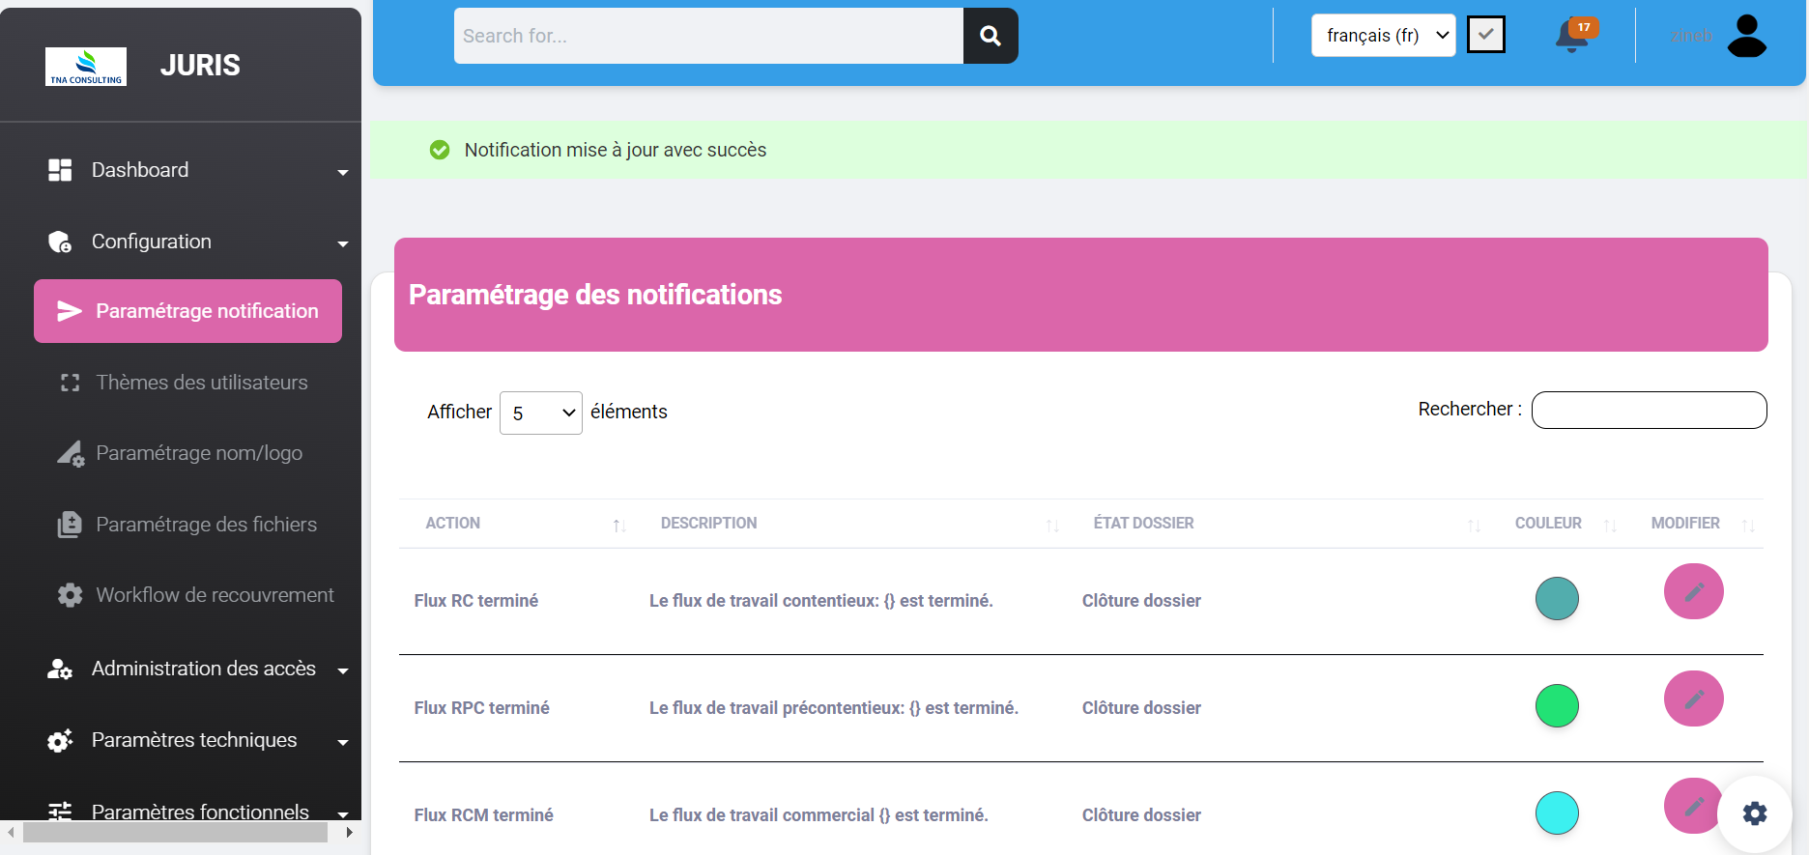Open the notifications bell icon

click(x=1572, y=37)
